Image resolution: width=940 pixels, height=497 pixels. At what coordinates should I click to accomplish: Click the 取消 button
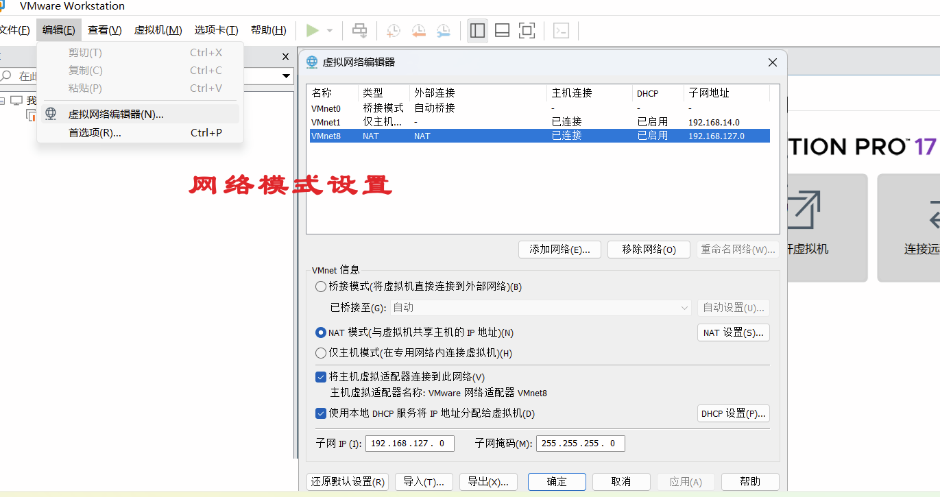621,482
